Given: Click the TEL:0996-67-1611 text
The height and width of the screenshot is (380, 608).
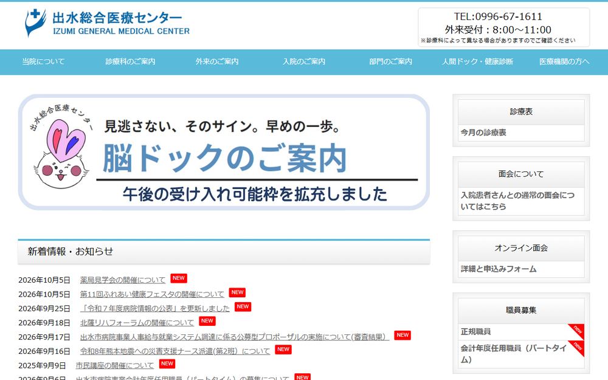Looking at the screenshot, I should pyautogui.click(x=499, y=16).
